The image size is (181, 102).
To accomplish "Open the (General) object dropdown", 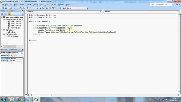I will [101, 12].
